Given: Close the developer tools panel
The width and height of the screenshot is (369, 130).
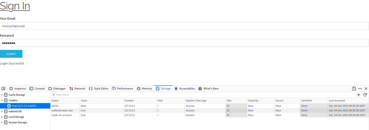Looking at the screenshot, I should point(366,89).
